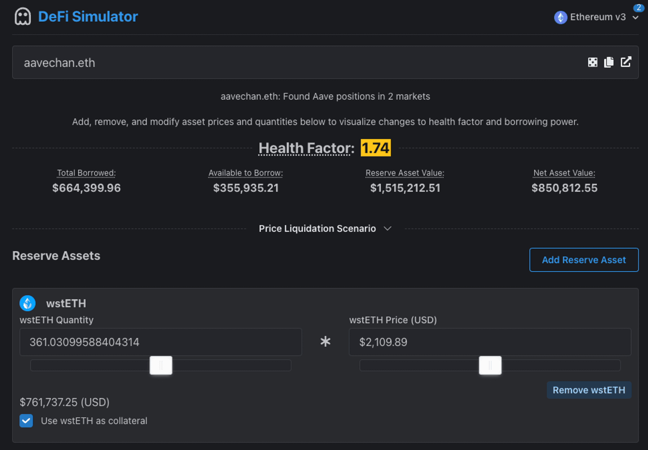
Task: Click the Net Asset Value label
Action: (564, 173)
